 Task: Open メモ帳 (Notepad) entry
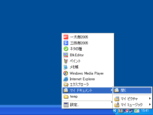88,67
